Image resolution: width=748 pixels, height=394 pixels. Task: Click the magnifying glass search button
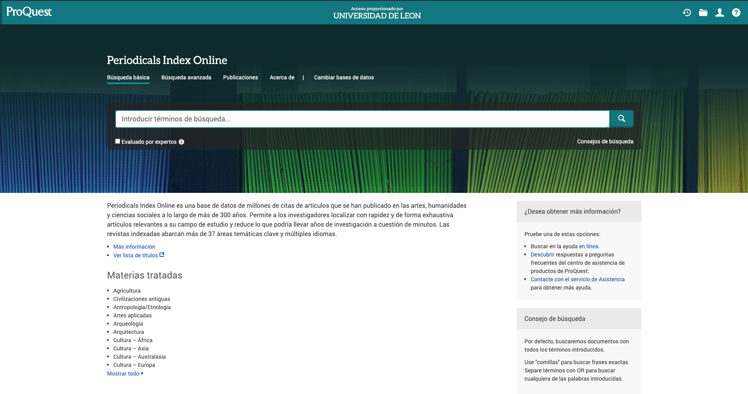tap(621, 119)
